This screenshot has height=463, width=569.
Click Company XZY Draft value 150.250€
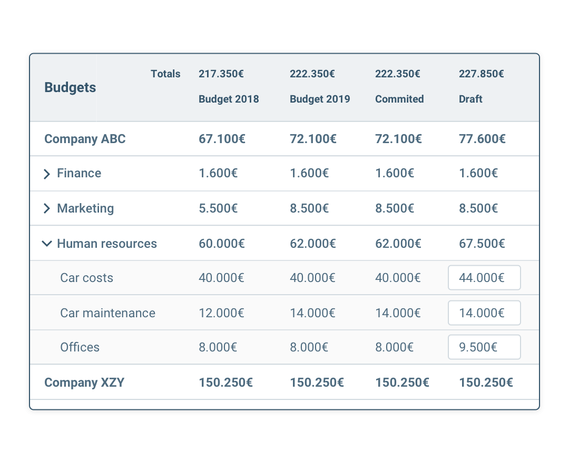[x=486, y=382]
